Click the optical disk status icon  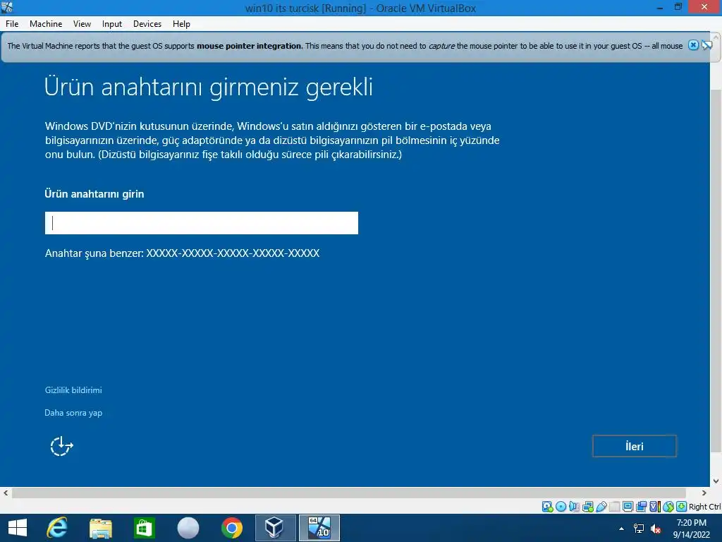click(x=561, y=507)
